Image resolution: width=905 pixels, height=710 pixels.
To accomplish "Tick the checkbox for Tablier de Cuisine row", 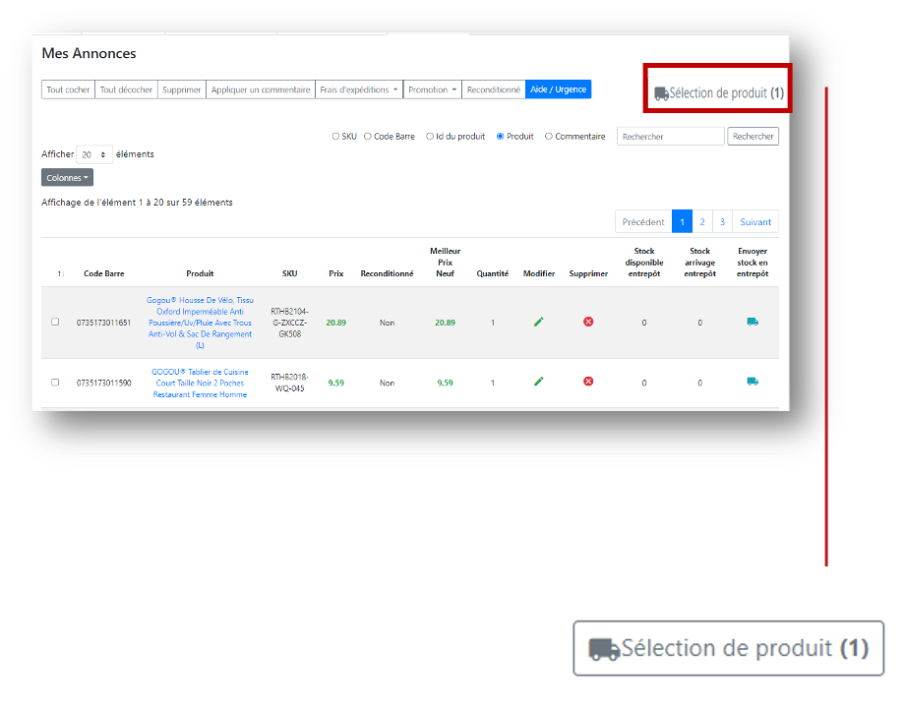I will (55, 382).
